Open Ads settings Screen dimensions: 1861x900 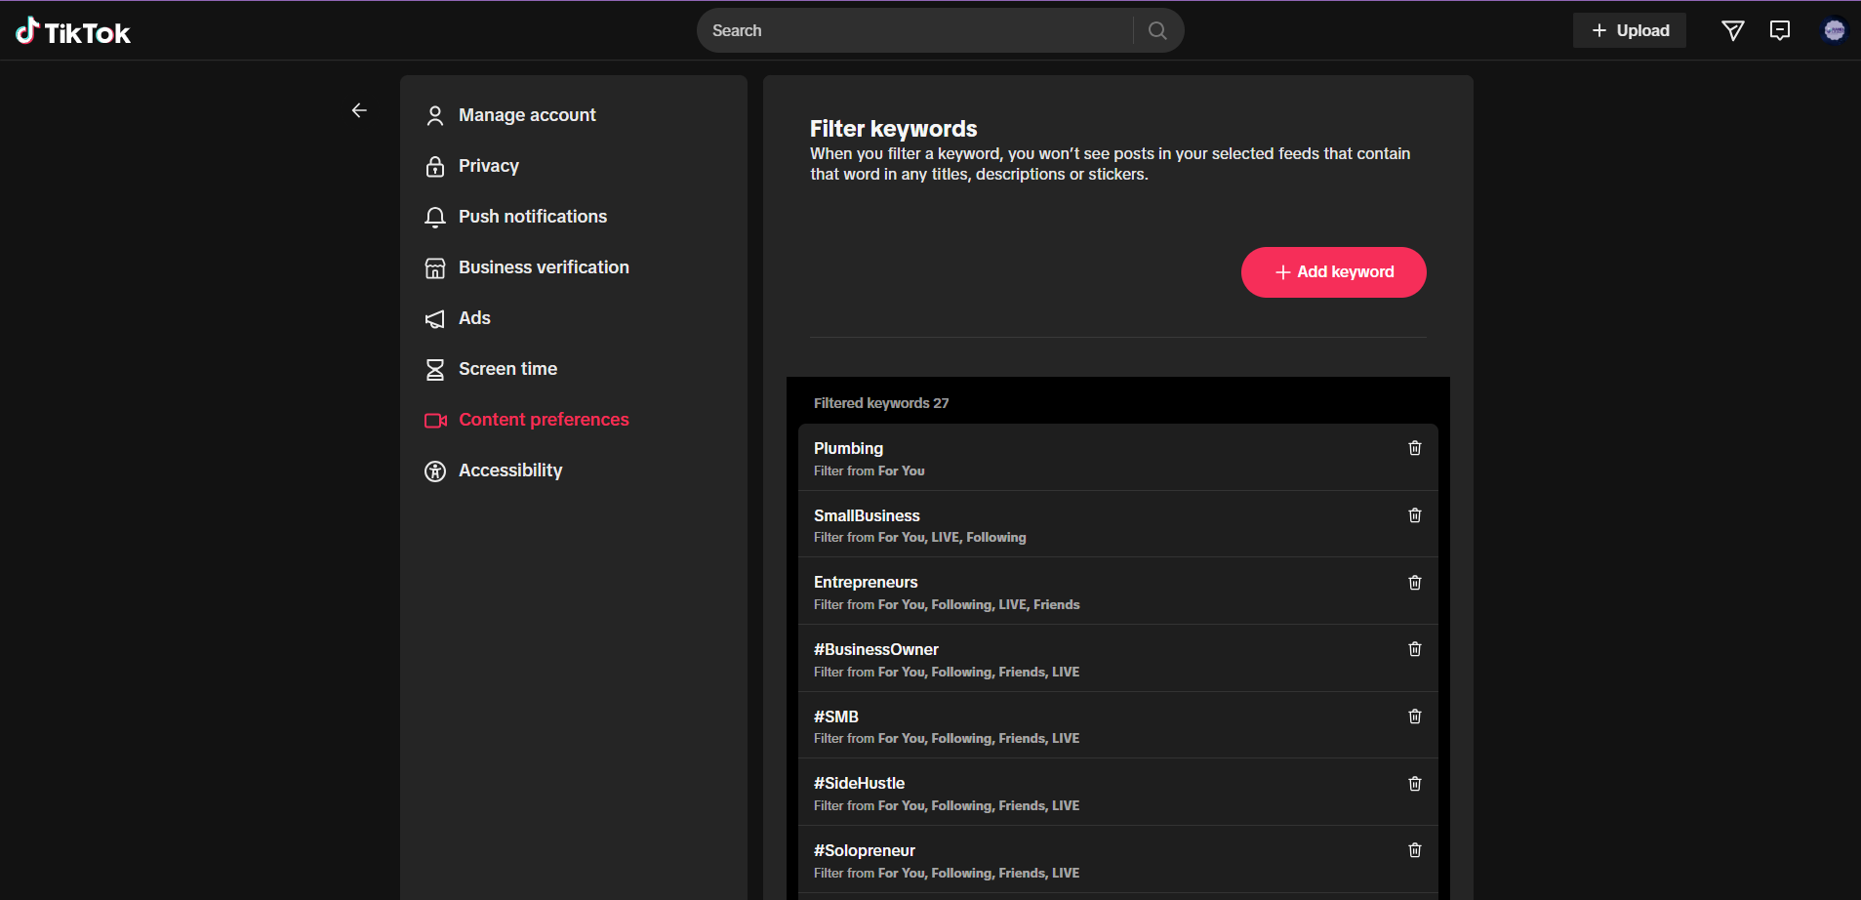coord(474,318)
